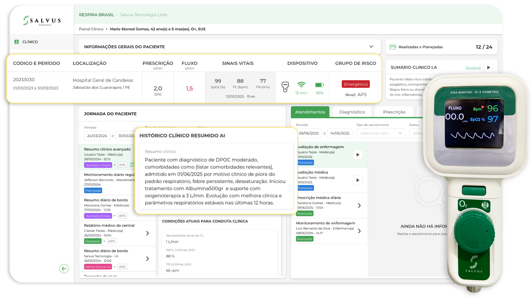Click the RESPIRA BRASIL header title
Screen dimensions: 532x299
pyautogui.click(x=96, y=15)
